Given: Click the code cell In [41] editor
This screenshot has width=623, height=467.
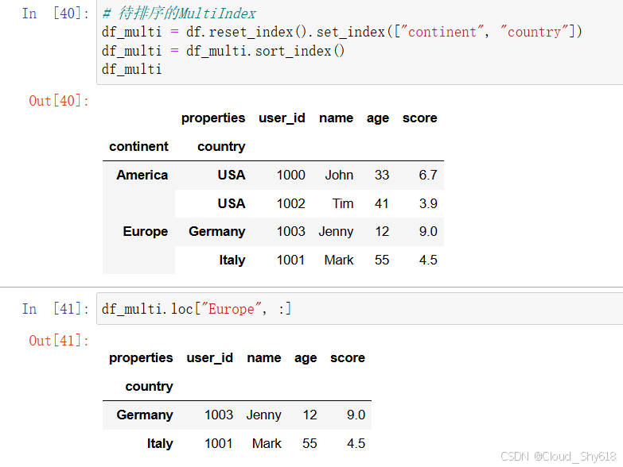Looking at the screenshot, I should (x=360, y=308).
